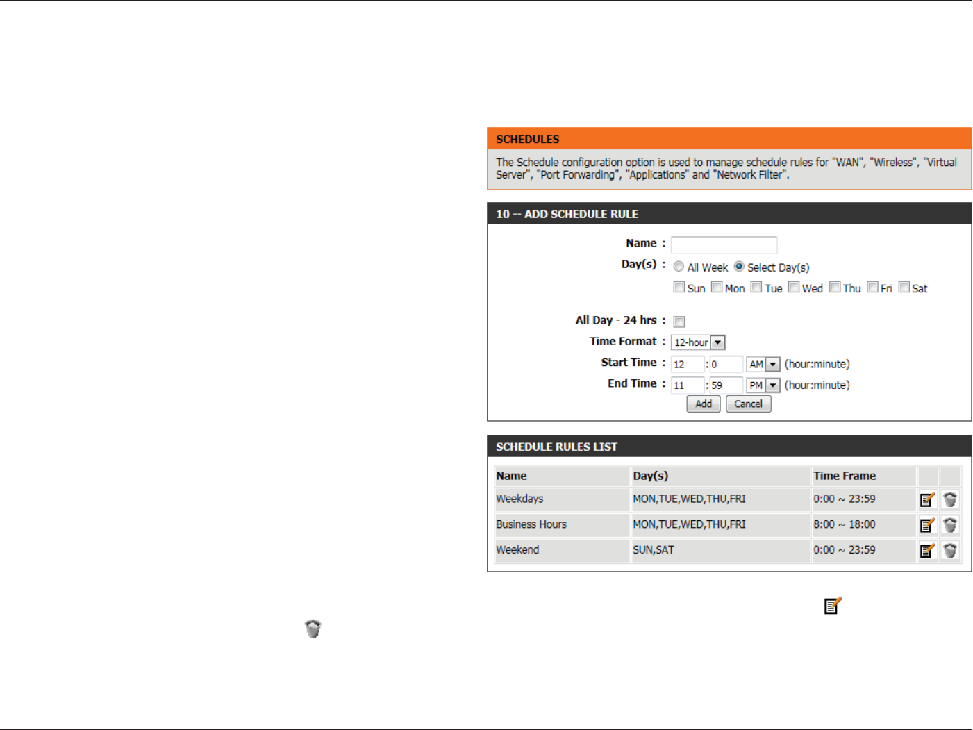Click the Start Time minute field
This screenshot has width=973, height=730.
[x=726, y=364]
